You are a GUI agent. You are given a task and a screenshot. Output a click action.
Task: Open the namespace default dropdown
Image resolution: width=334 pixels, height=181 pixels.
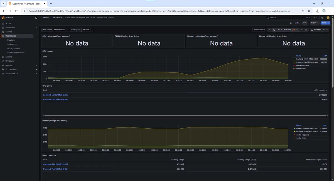click(x=87, y=30)
